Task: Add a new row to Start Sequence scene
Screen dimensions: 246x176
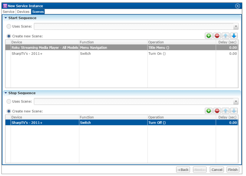Action: [209, 36]
